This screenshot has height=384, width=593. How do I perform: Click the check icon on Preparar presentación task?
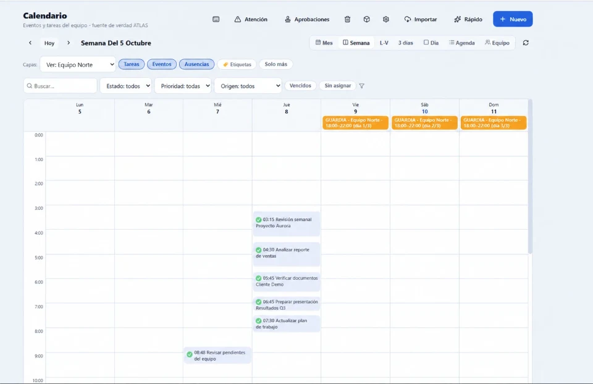click(259, 302)
